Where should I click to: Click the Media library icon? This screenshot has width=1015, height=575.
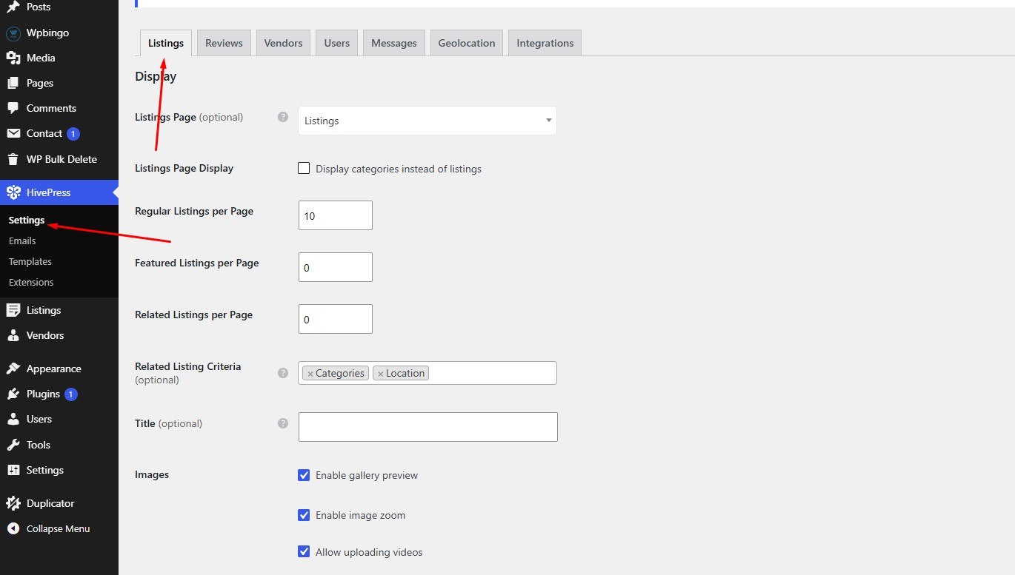click(x=13, y=58)
